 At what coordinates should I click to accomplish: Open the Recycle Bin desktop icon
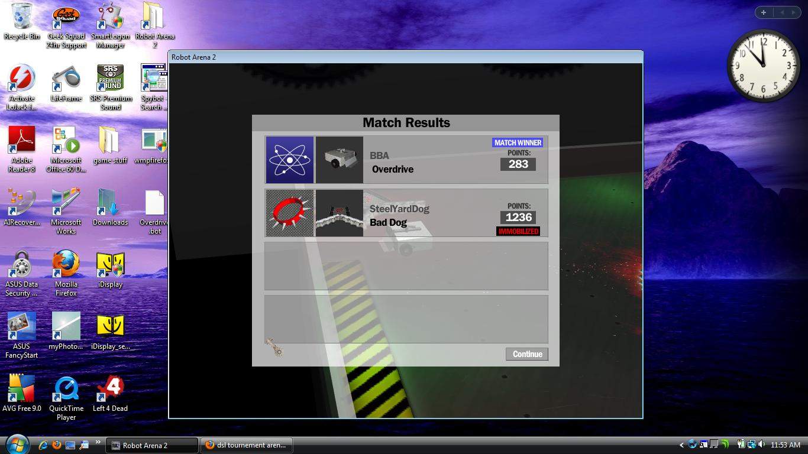[x=22, y=18]
